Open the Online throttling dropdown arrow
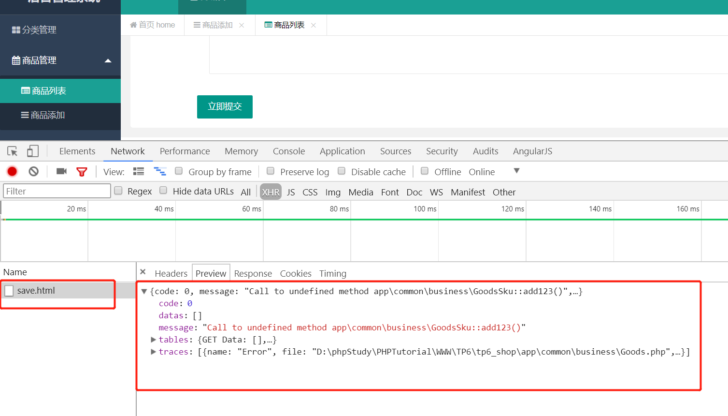This screenshot has height=416, width=728. click(516, 171)
